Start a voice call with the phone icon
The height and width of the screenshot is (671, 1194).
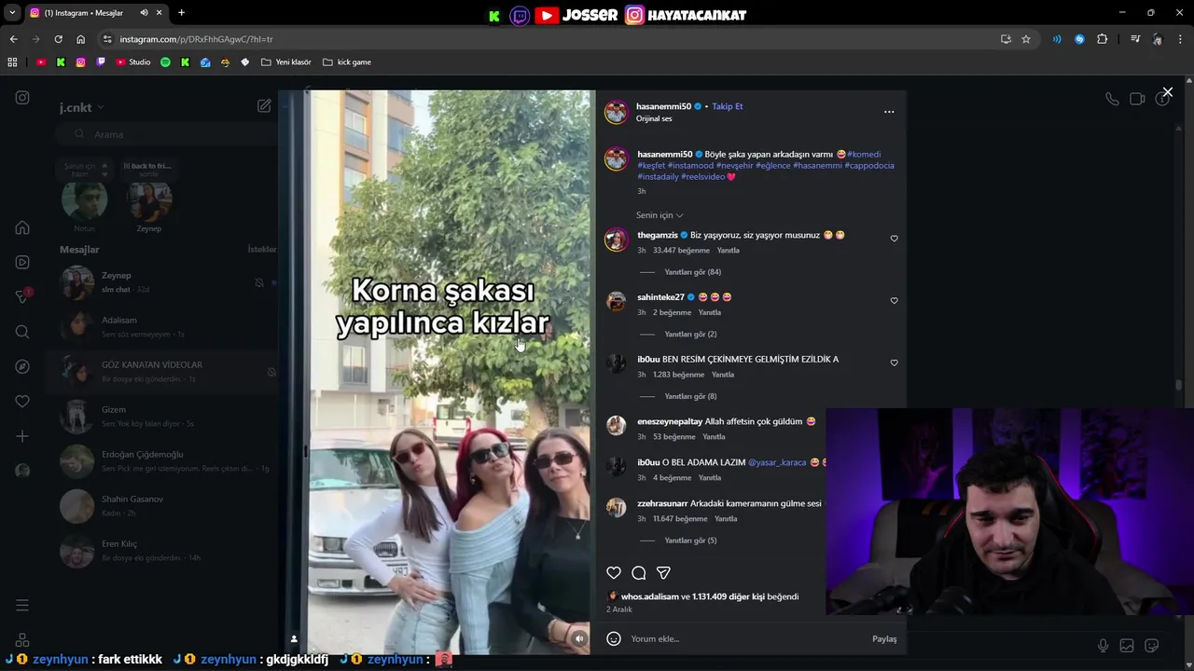point(1112,99)
